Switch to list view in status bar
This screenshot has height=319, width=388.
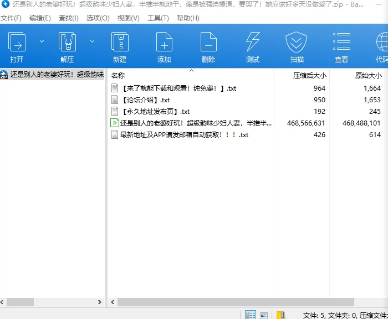[264, 315]
